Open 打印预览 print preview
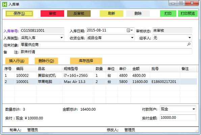The width and height of the screenshot is (201, 135). point(188,13)
